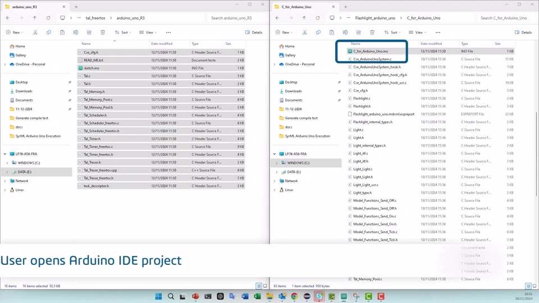
Task: Click tal_freertos breadcrumb in left window
Action: click(x=95, y=18)
